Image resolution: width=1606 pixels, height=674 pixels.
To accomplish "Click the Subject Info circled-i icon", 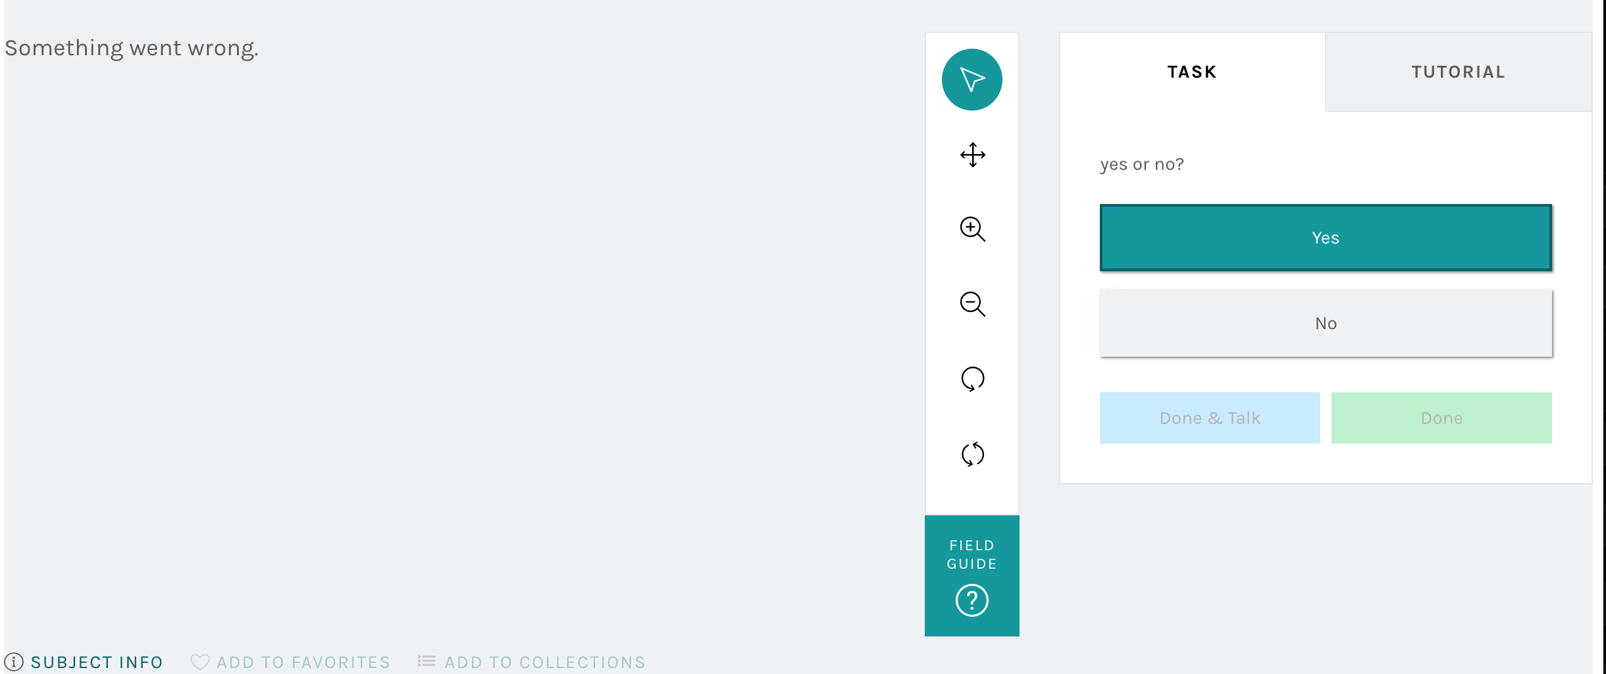I will [14, 662].
